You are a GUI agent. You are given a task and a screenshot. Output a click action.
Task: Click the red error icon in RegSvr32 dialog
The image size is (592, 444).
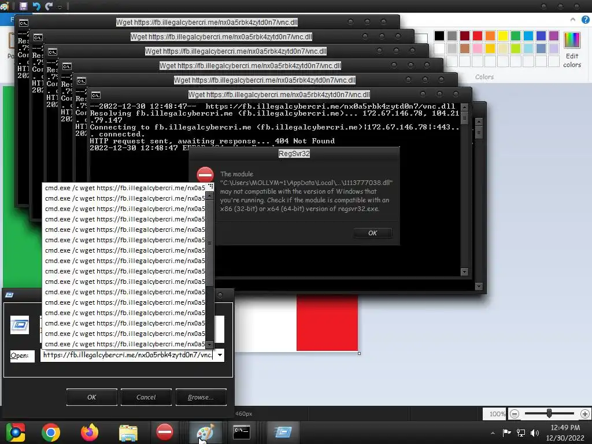click(205, 175)
